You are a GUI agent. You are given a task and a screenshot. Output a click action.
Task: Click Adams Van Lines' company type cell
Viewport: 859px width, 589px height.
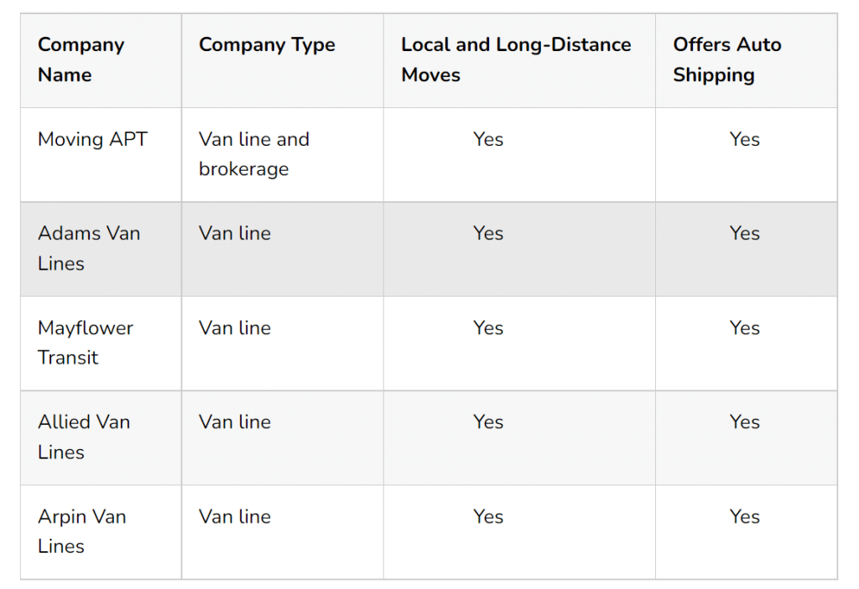pyautogui.click(x=282, y=249)
